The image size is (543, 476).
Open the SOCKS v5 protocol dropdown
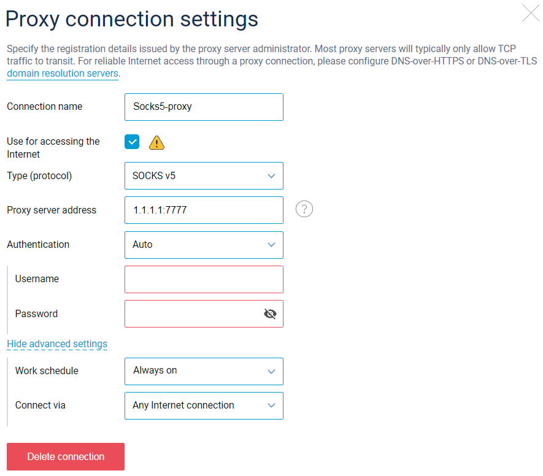[x=204, y=176]
